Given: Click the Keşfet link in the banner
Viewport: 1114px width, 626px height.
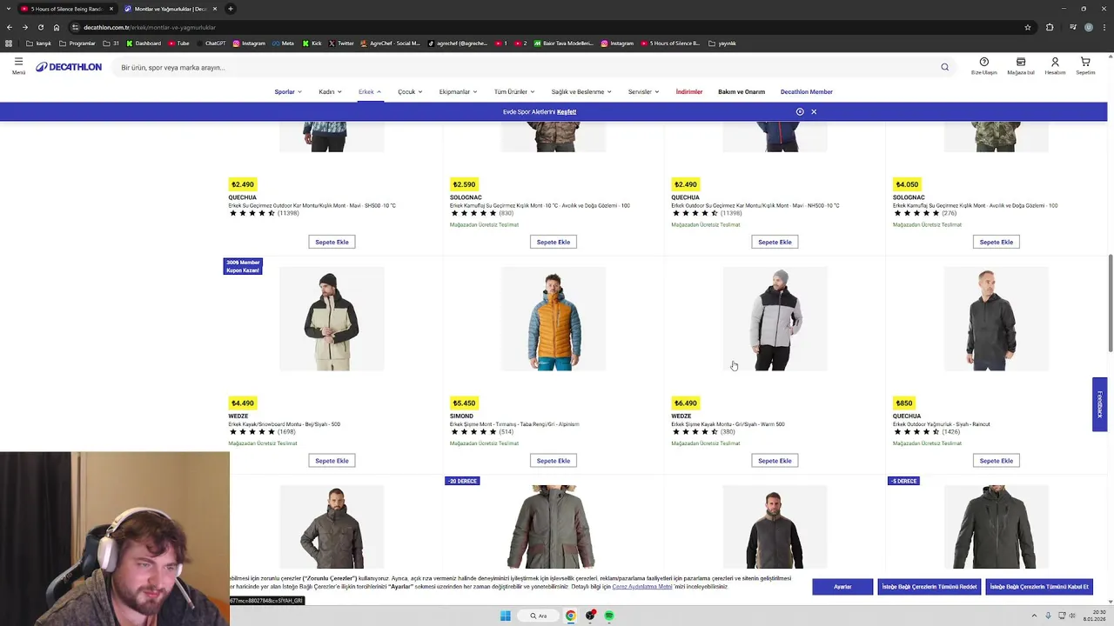Looking at the screenshot, I should click(567, 111).
